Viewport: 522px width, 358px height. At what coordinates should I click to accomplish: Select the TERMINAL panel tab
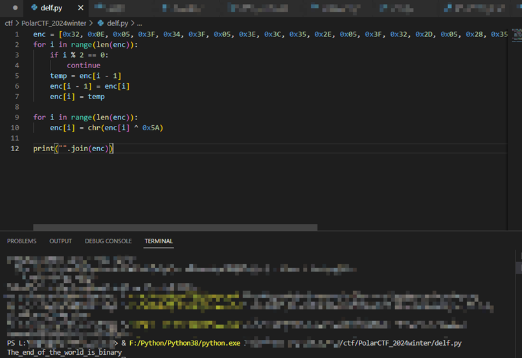click(159, 241)
